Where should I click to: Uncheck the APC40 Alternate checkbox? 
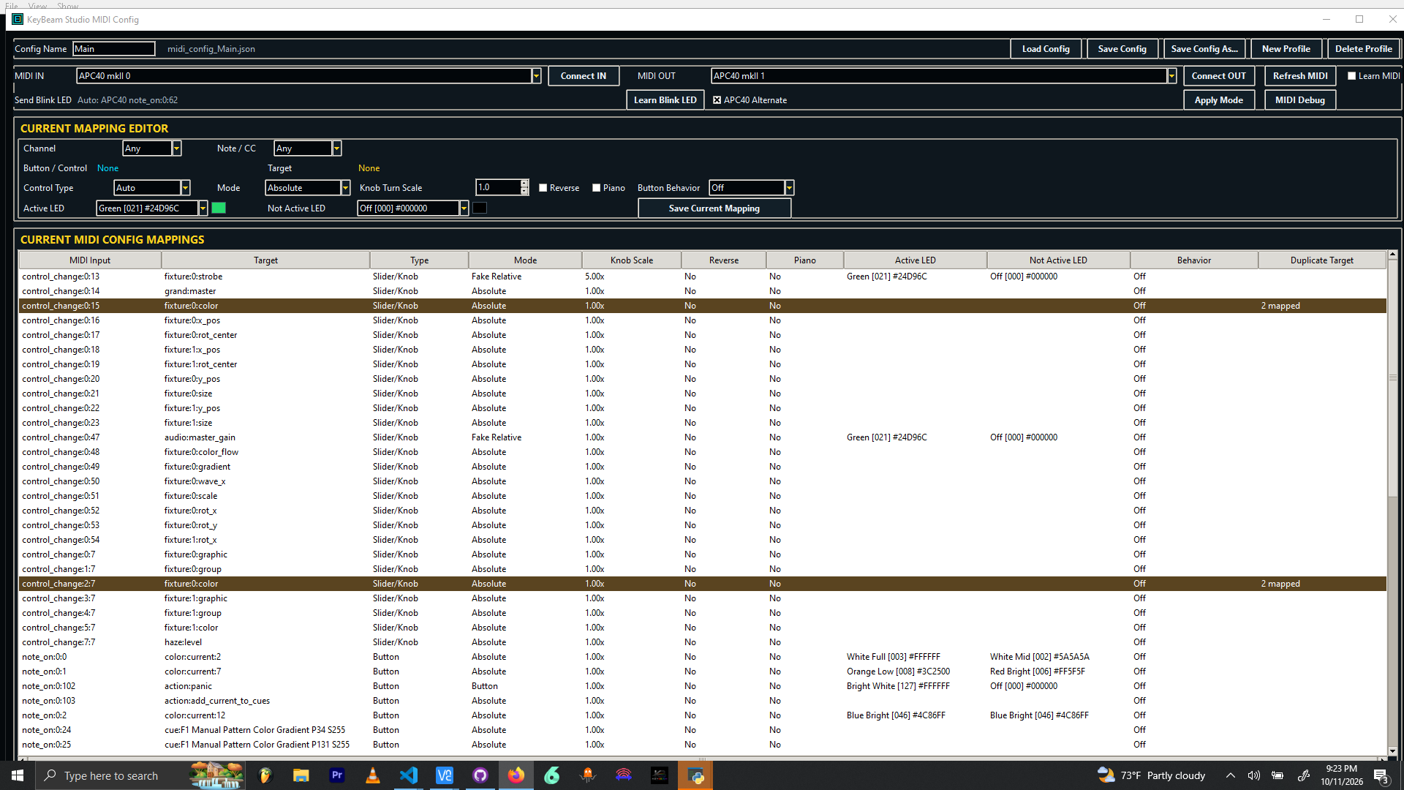tap(717, 100)
